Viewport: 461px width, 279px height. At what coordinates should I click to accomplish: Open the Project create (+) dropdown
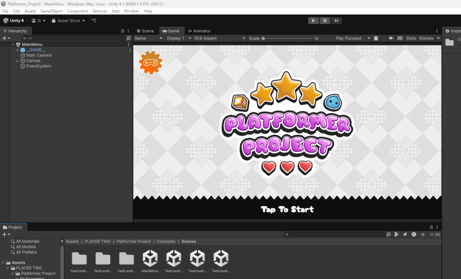point(6,234)
